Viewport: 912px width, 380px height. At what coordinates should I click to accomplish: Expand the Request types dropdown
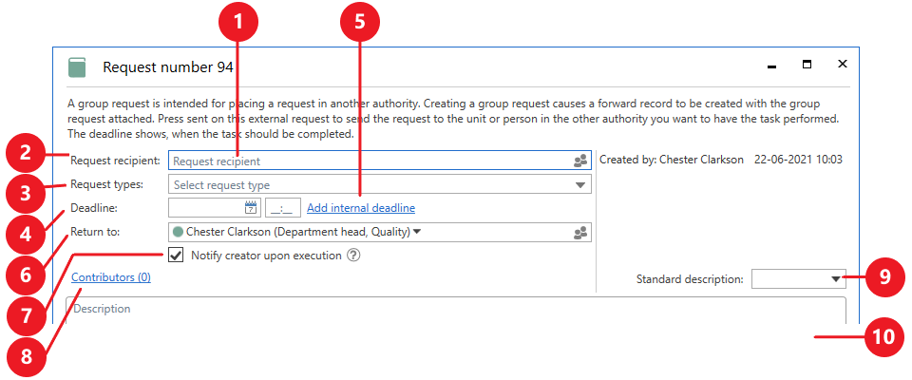click(x=580, y=184)
